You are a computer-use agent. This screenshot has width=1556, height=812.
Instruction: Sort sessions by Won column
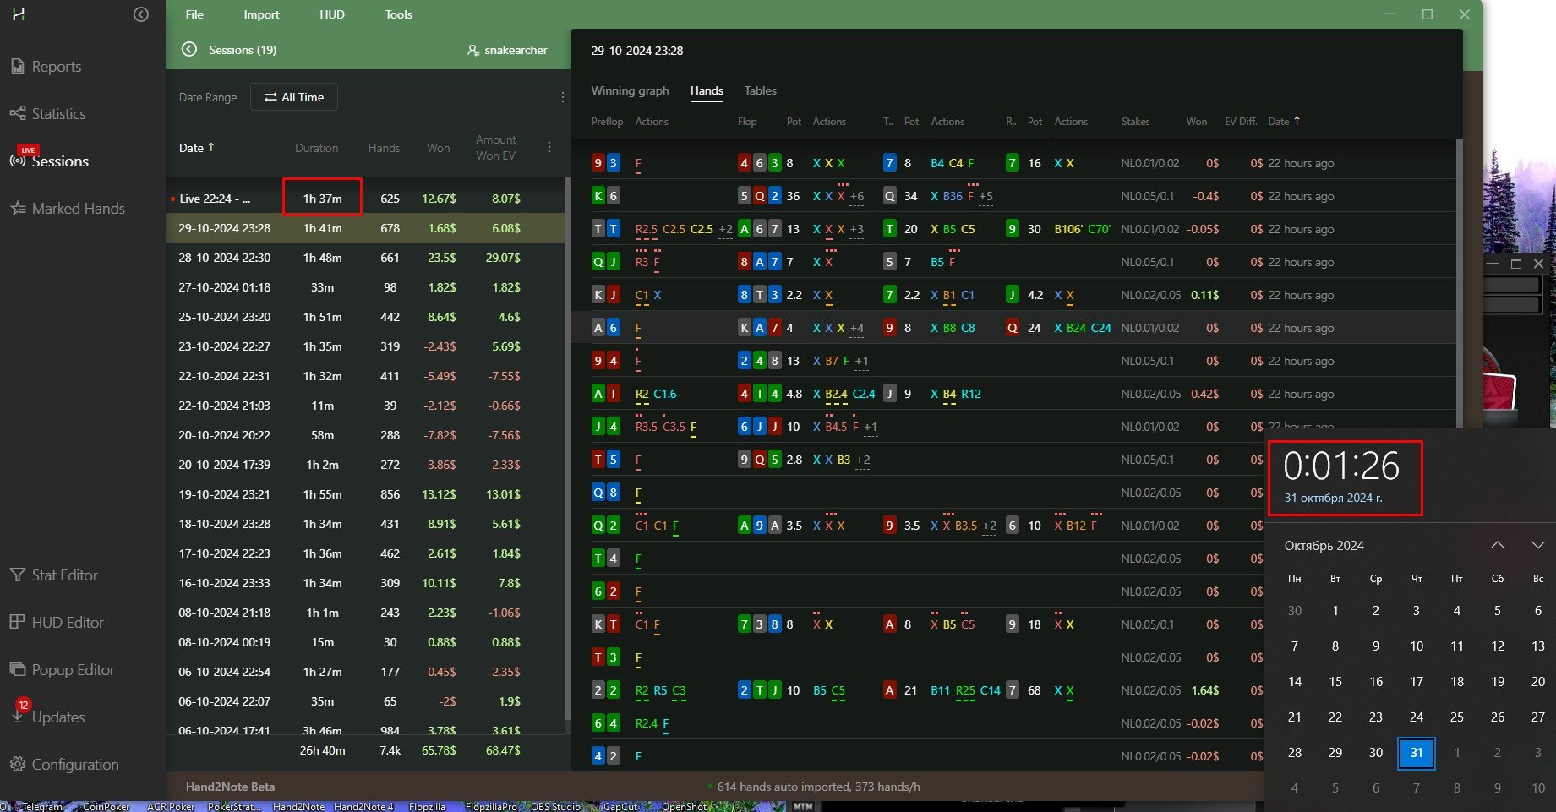pos(438,148)
